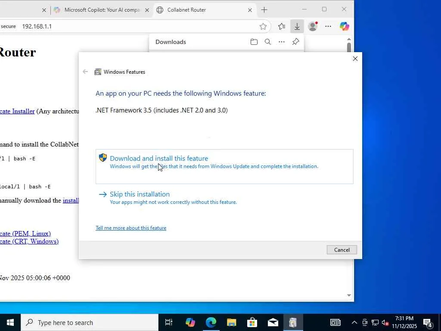Open the certificate (CRT, Windows) link
441x331 pixels.
(29, 241)
